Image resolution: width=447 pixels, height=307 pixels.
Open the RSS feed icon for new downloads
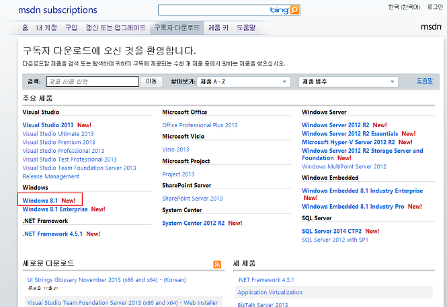pos(217,264)
